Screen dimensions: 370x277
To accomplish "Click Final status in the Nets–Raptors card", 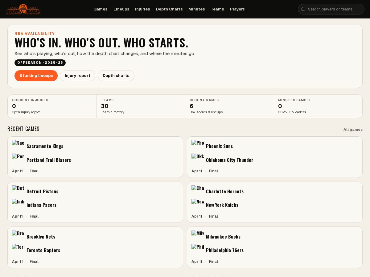I will (x=34, y=262).
